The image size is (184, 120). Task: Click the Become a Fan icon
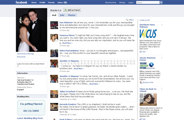pyautogui.click(x=141, y=83)
